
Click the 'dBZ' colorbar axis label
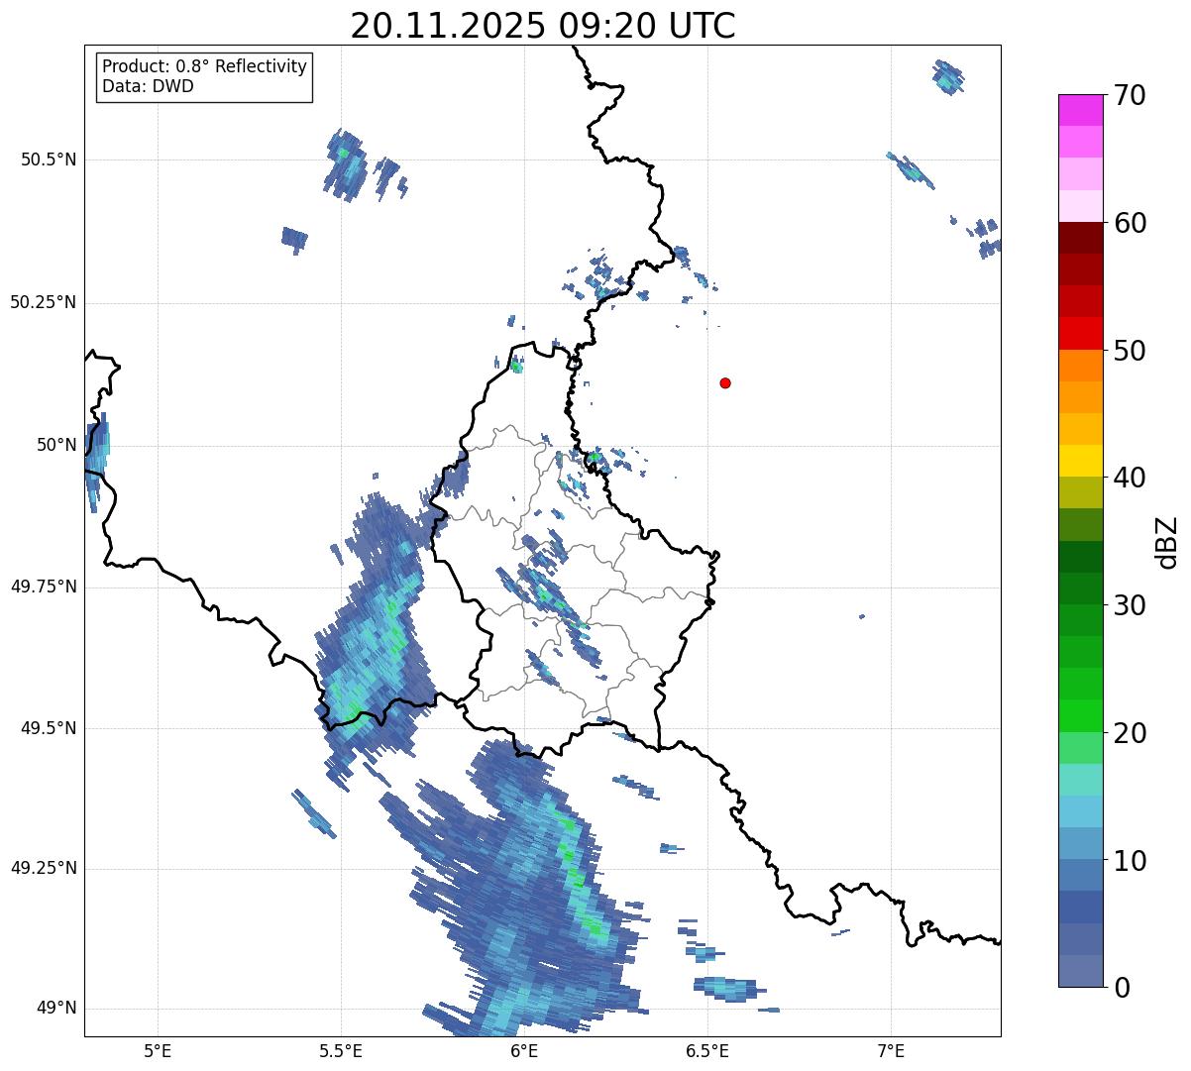1167,542
